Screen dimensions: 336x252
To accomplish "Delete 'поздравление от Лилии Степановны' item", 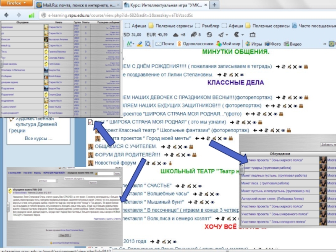I will [236, 75].
